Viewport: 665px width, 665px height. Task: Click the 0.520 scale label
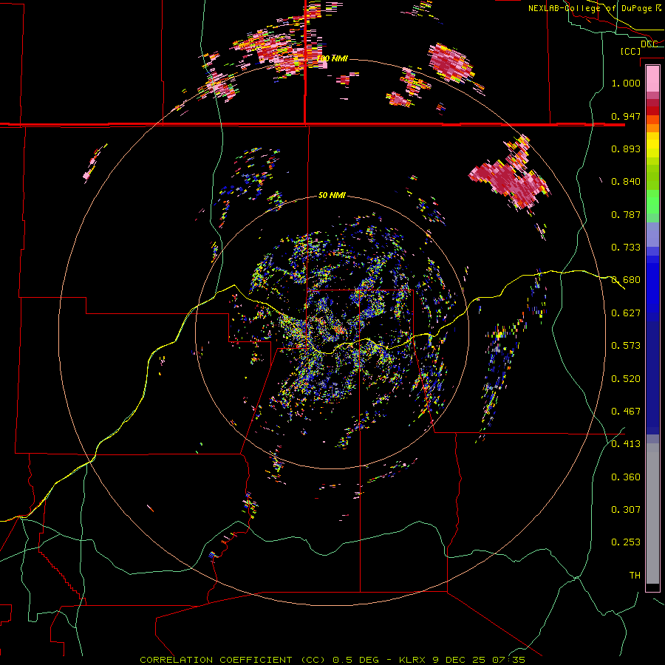pos(626,379)
